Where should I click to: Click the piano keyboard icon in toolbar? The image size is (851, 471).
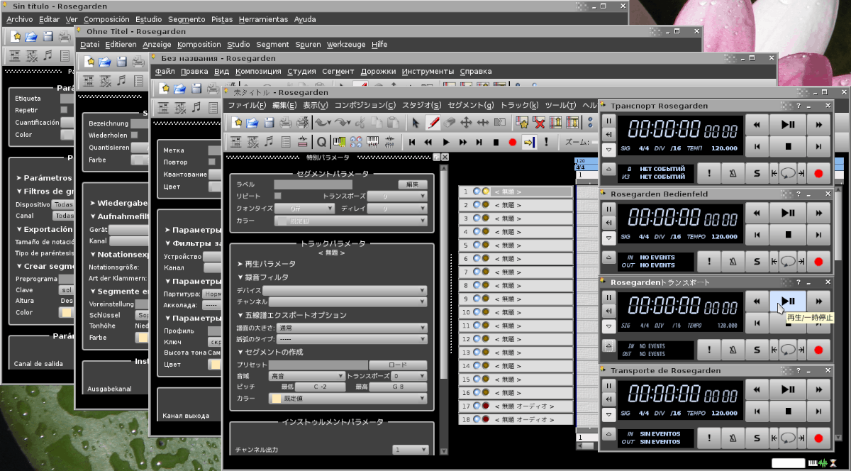(x=372, y=142)
